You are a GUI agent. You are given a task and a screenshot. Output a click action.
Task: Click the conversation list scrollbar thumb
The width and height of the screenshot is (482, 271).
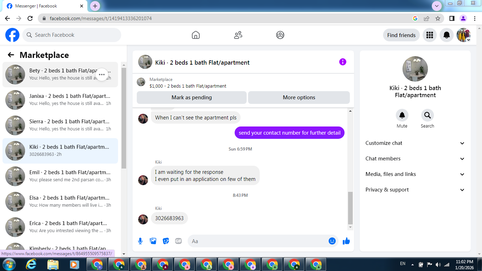(124, 118)
